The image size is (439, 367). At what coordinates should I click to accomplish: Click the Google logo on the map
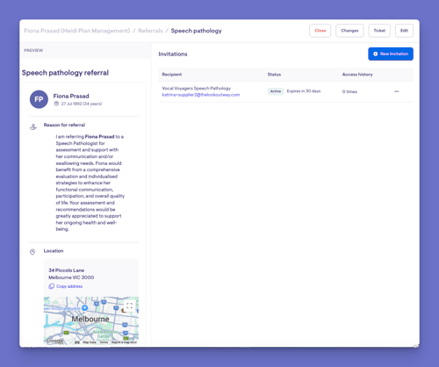pyautogui.click(x=55, y=341)
